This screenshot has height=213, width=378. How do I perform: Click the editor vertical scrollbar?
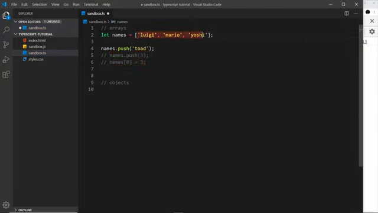pyautogui.click(x=361, y=96)
